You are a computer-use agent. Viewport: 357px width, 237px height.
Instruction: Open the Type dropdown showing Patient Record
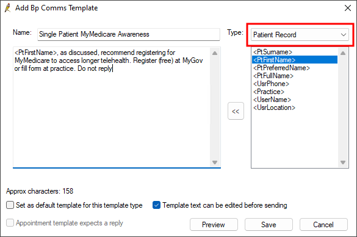(300, 35)
